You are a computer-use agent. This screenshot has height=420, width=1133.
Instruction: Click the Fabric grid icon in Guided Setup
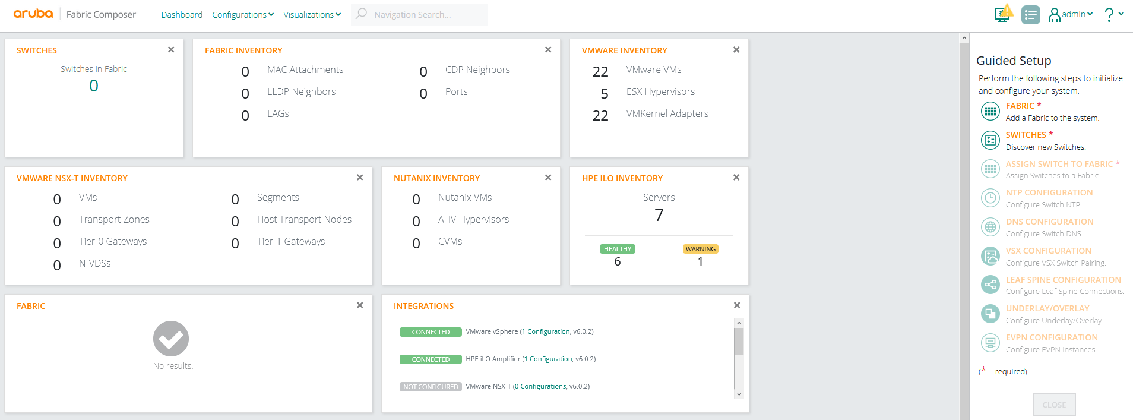tap(990, 111)
